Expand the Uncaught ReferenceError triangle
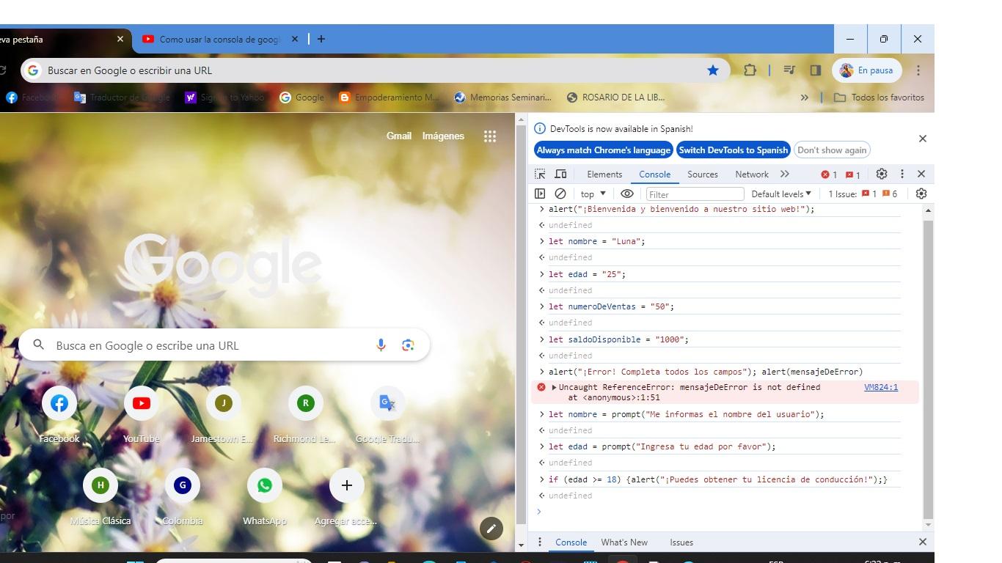 point(554,387)
